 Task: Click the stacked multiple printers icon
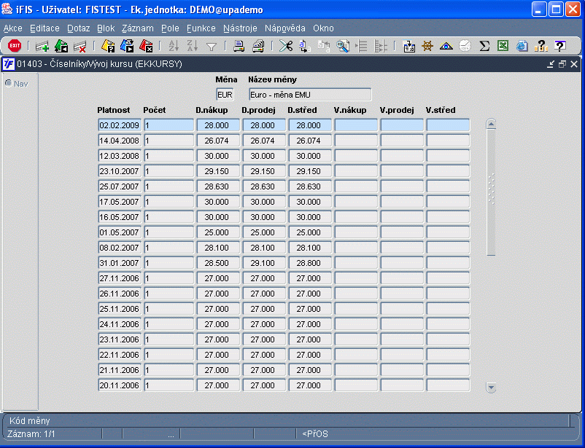pyautogui.click(x=258, y=46)
